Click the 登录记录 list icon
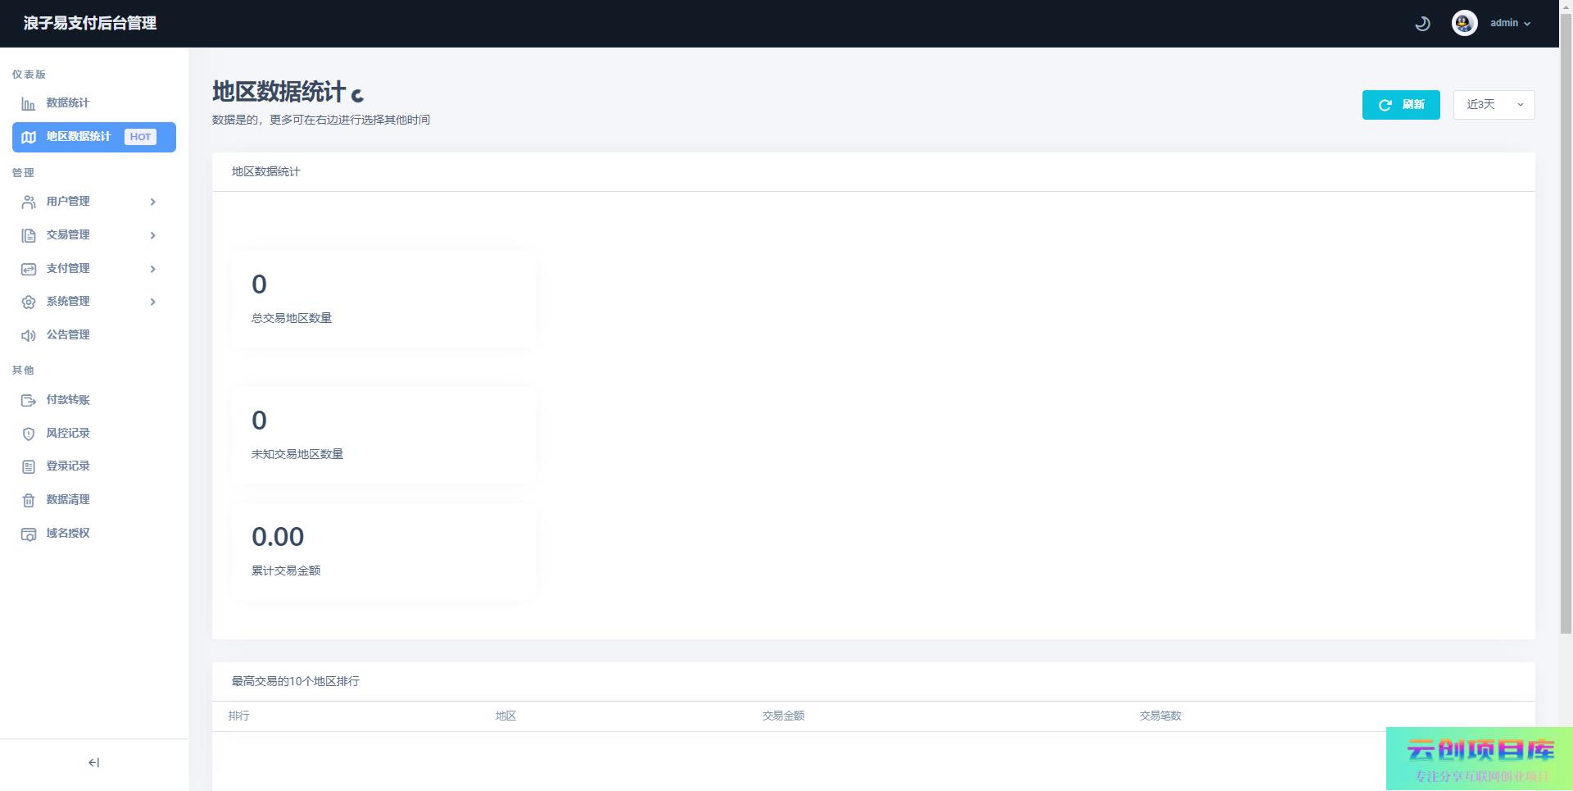Screen dimensions: 1573x791 click(29, 466)
